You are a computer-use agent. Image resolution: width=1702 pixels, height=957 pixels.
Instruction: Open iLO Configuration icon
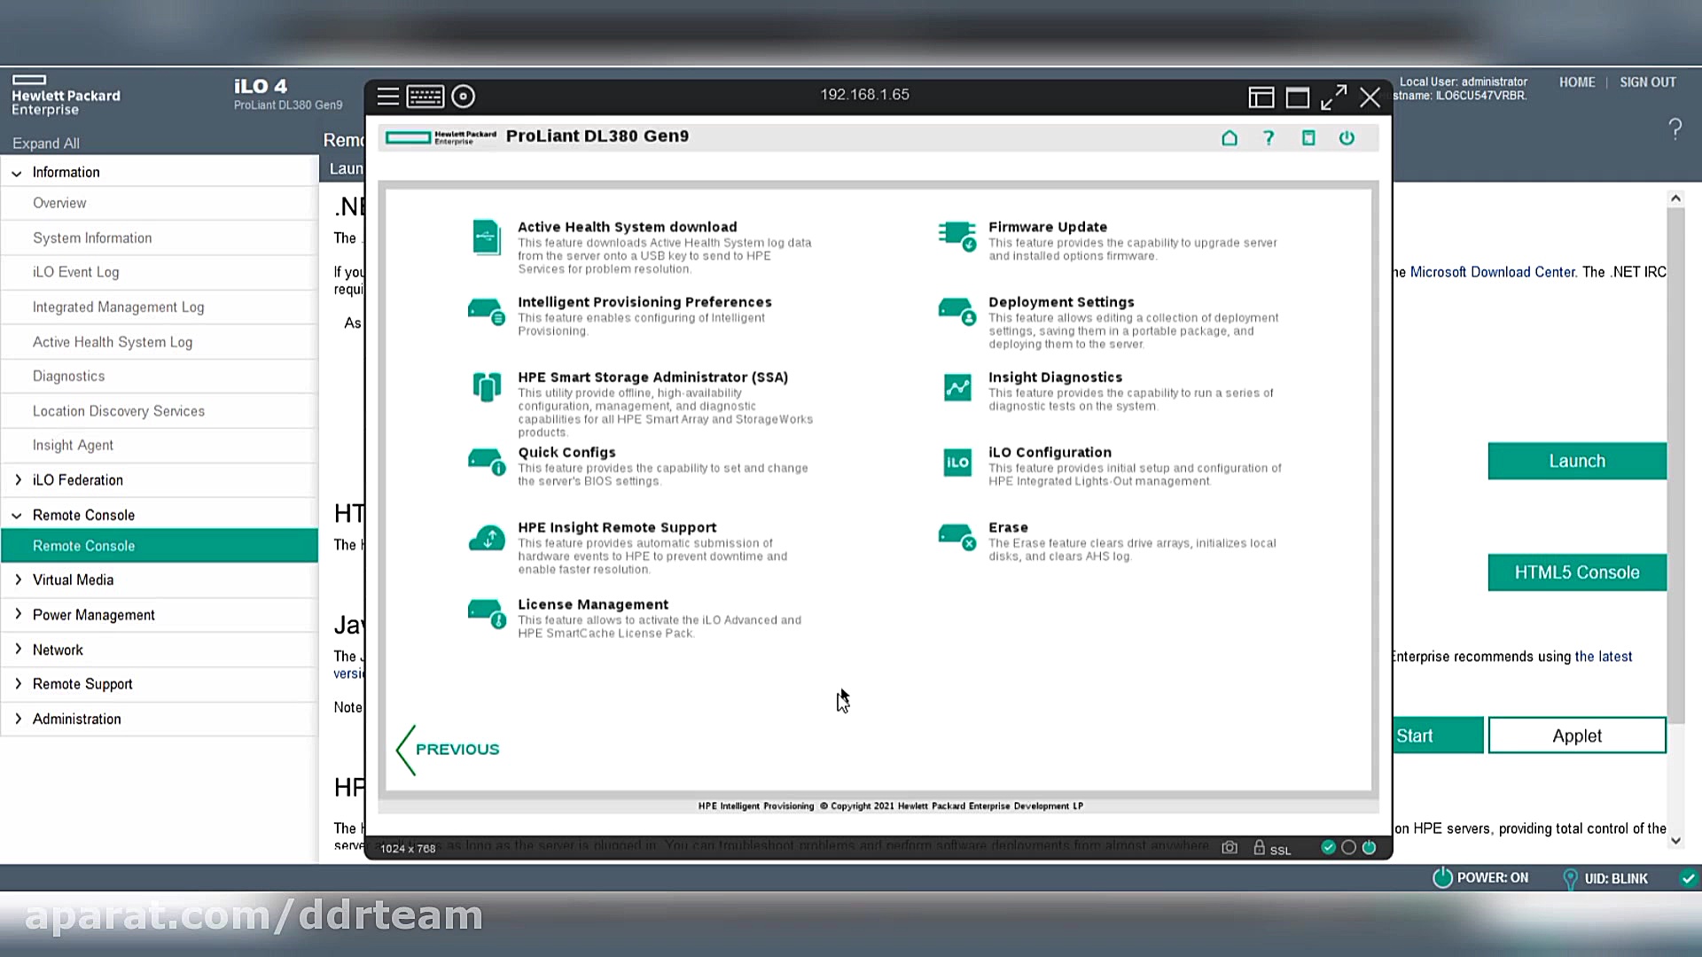(x=957, y=463)
